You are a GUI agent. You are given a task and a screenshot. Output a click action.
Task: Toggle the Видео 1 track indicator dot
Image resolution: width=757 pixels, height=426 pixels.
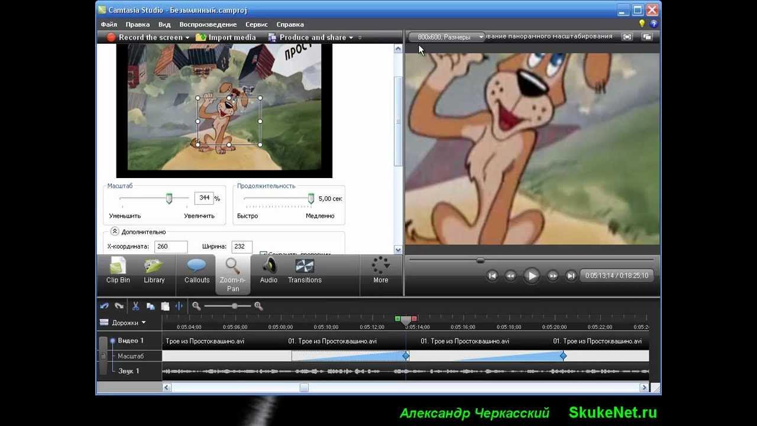(x=112, y=341)
